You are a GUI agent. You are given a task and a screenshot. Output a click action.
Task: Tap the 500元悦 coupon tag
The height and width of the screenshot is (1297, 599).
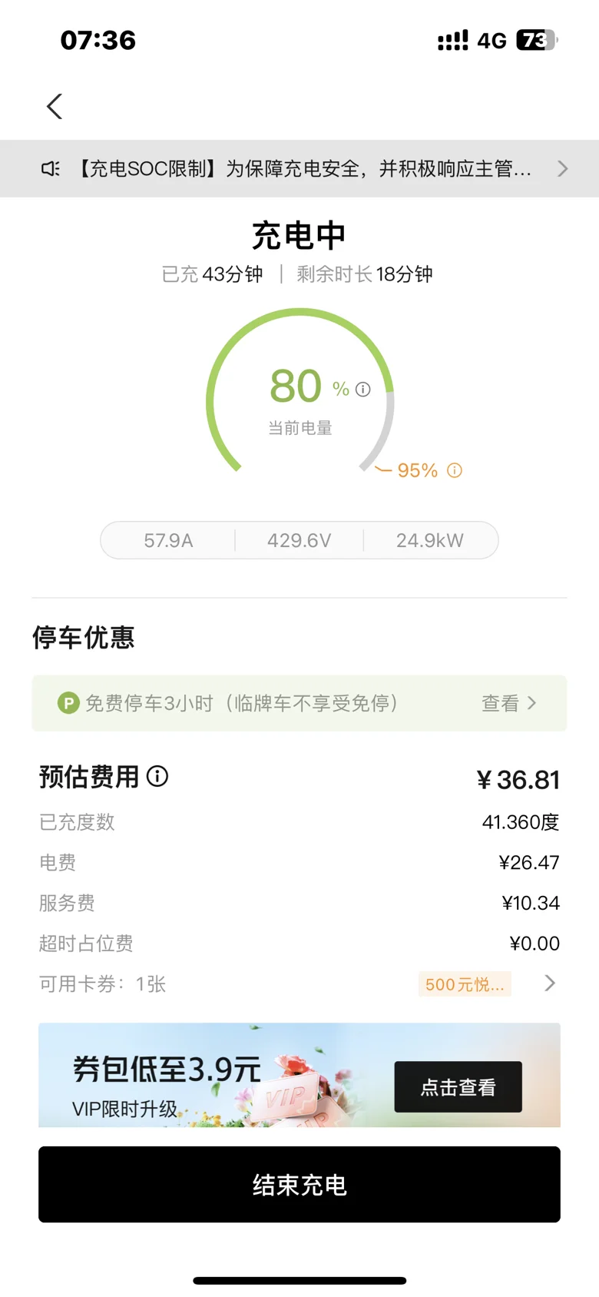[x=465, y=984]
